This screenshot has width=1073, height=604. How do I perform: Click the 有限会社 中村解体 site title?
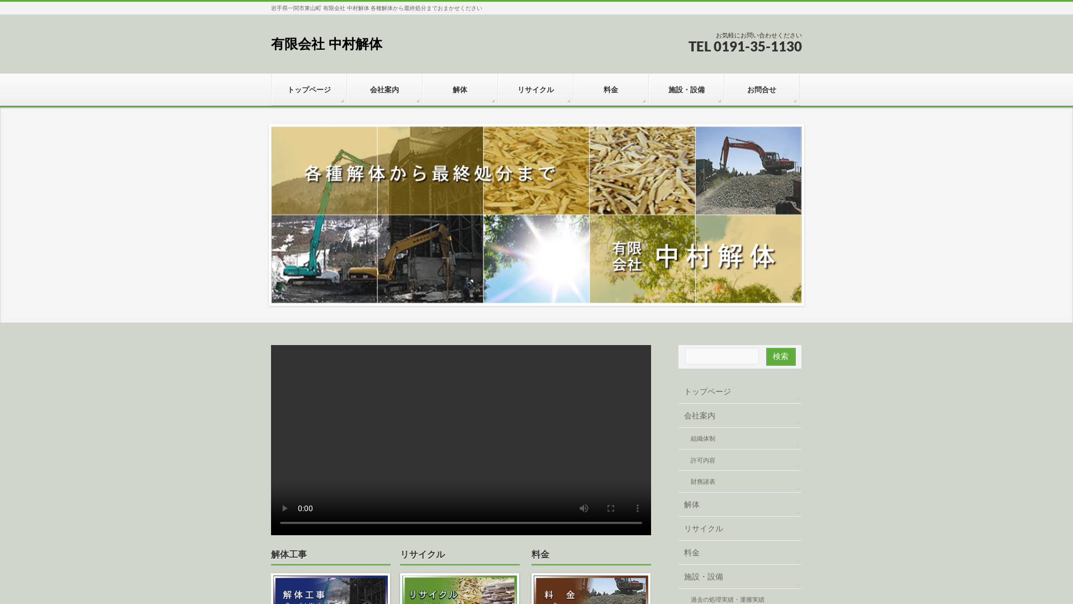(x=326, y=44)
